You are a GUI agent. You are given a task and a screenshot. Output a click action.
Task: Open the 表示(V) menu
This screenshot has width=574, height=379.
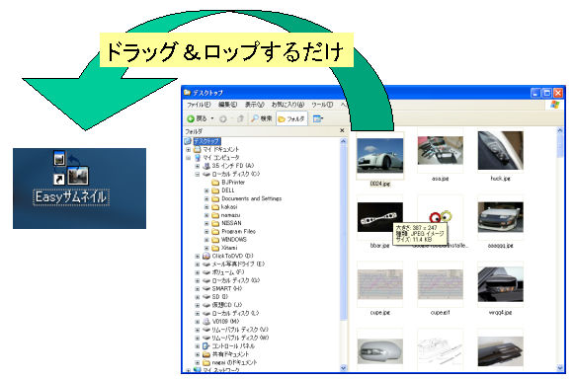255,105
